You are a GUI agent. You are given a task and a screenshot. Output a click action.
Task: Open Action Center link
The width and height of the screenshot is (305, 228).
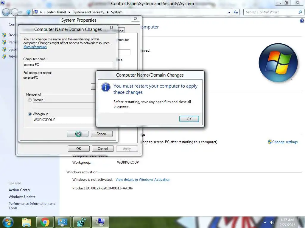tap(19, 190)
